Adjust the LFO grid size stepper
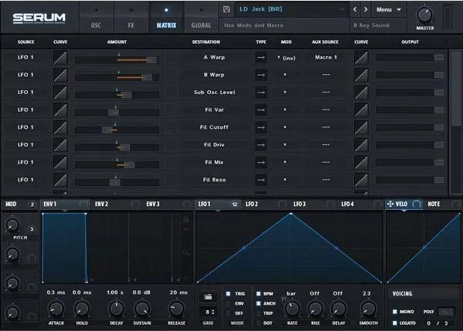The width and height of the screenshot is (463, 331). tap(209, 312)
